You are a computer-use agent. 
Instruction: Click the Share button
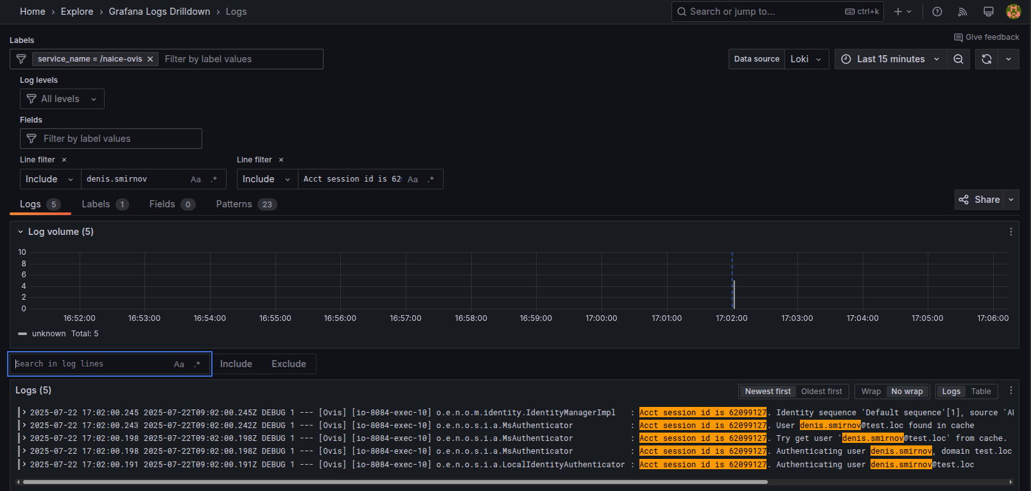979,200
